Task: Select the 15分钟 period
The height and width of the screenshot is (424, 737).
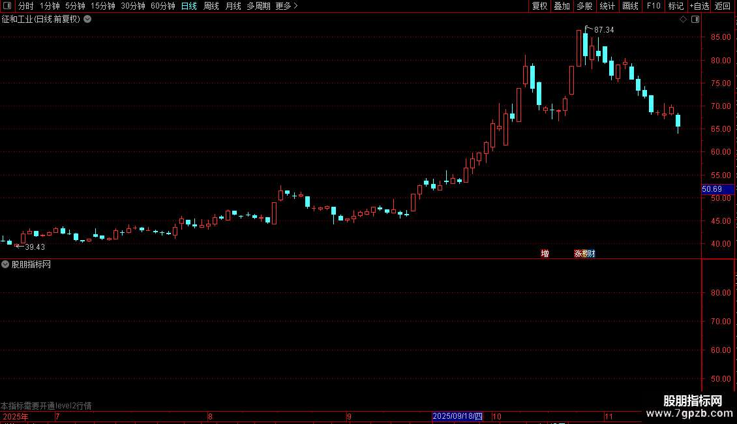Action: 102,6
